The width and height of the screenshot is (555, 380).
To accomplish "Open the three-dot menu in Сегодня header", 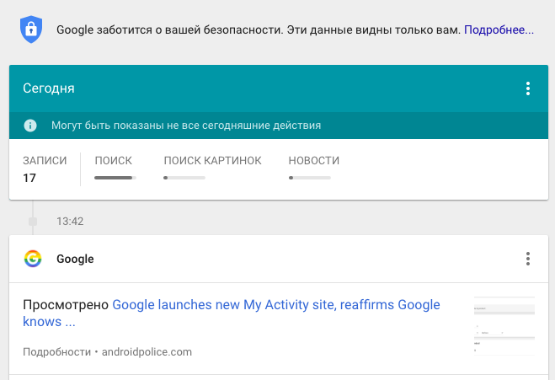I will pyautogui.click(x=528, y=88).
